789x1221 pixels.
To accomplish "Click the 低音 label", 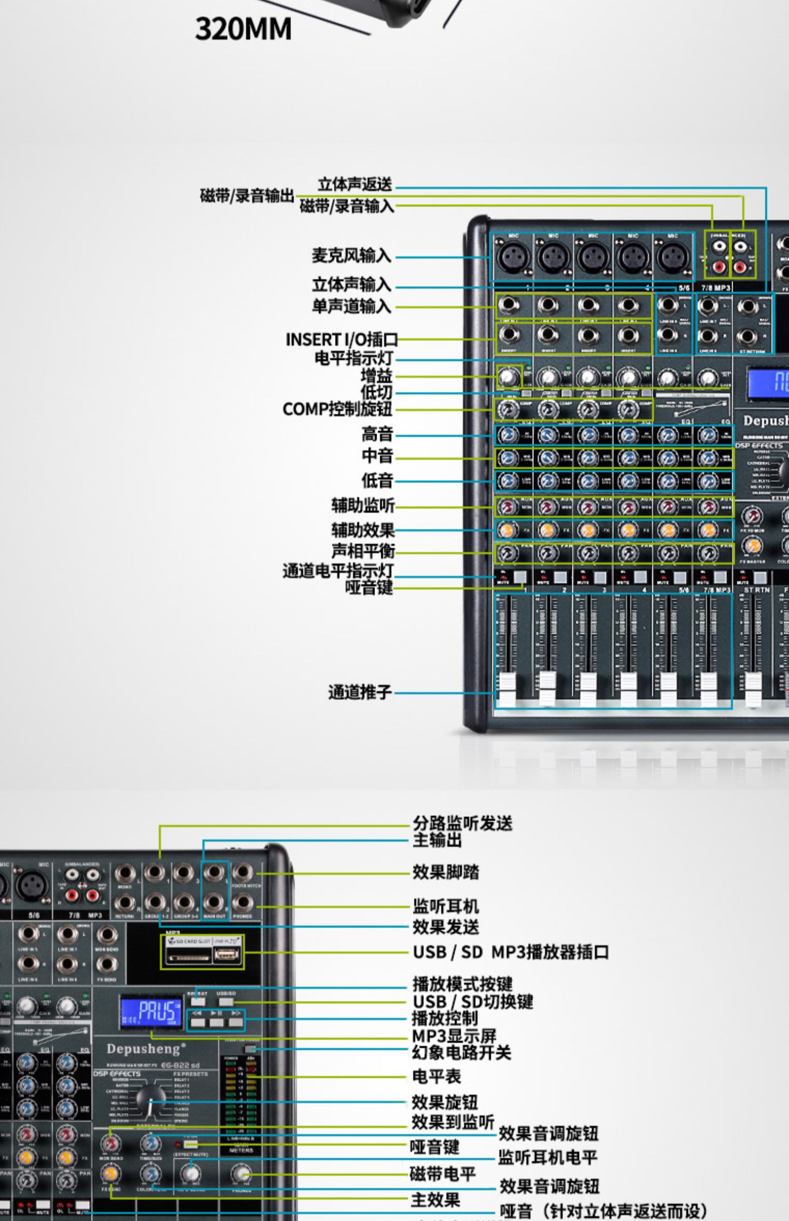I will click(377, 481).
